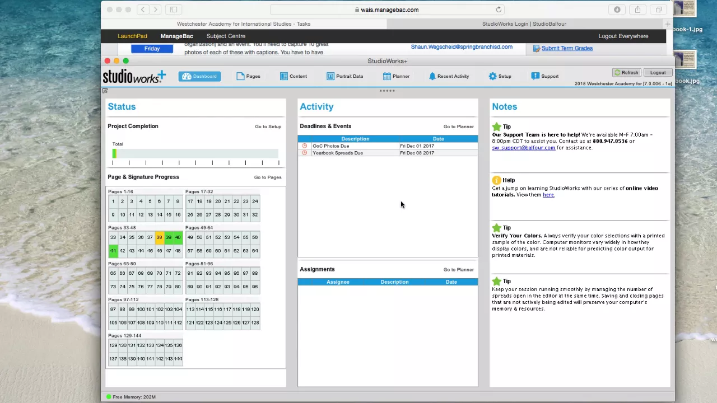The height and width of the screenshot is (403, 717).
Task: Click Safari forward arrow
Action: tap(155, 10)
